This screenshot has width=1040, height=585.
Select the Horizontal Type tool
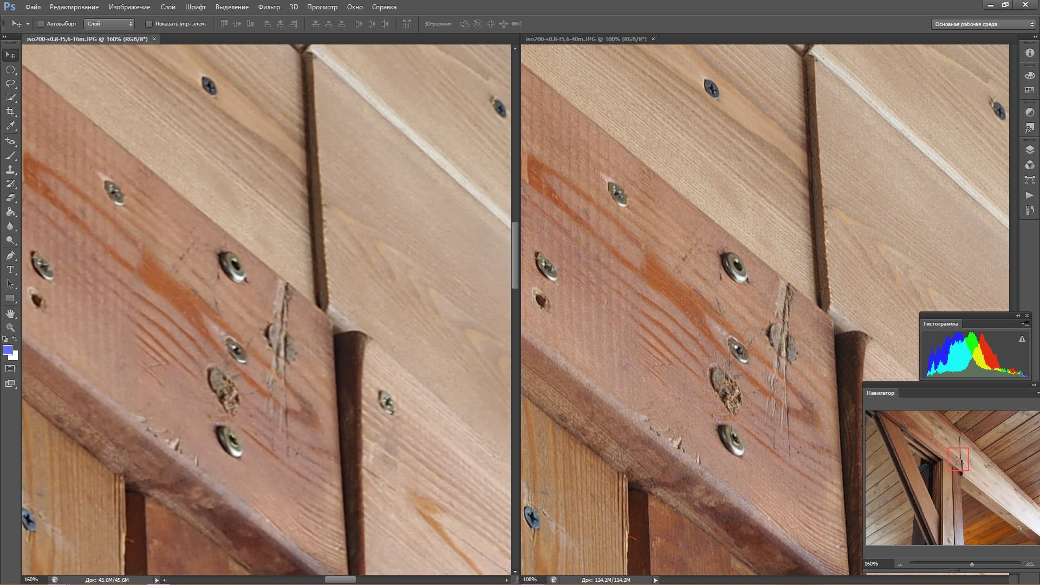(10, 270)
